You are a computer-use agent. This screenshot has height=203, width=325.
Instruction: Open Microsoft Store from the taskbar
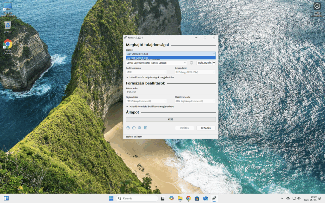pyautogui.click(x=197, y=198)
